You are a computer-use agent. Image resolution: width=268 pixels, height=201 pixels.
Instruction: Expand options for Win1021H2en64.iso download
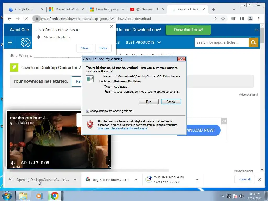point(197,180)
